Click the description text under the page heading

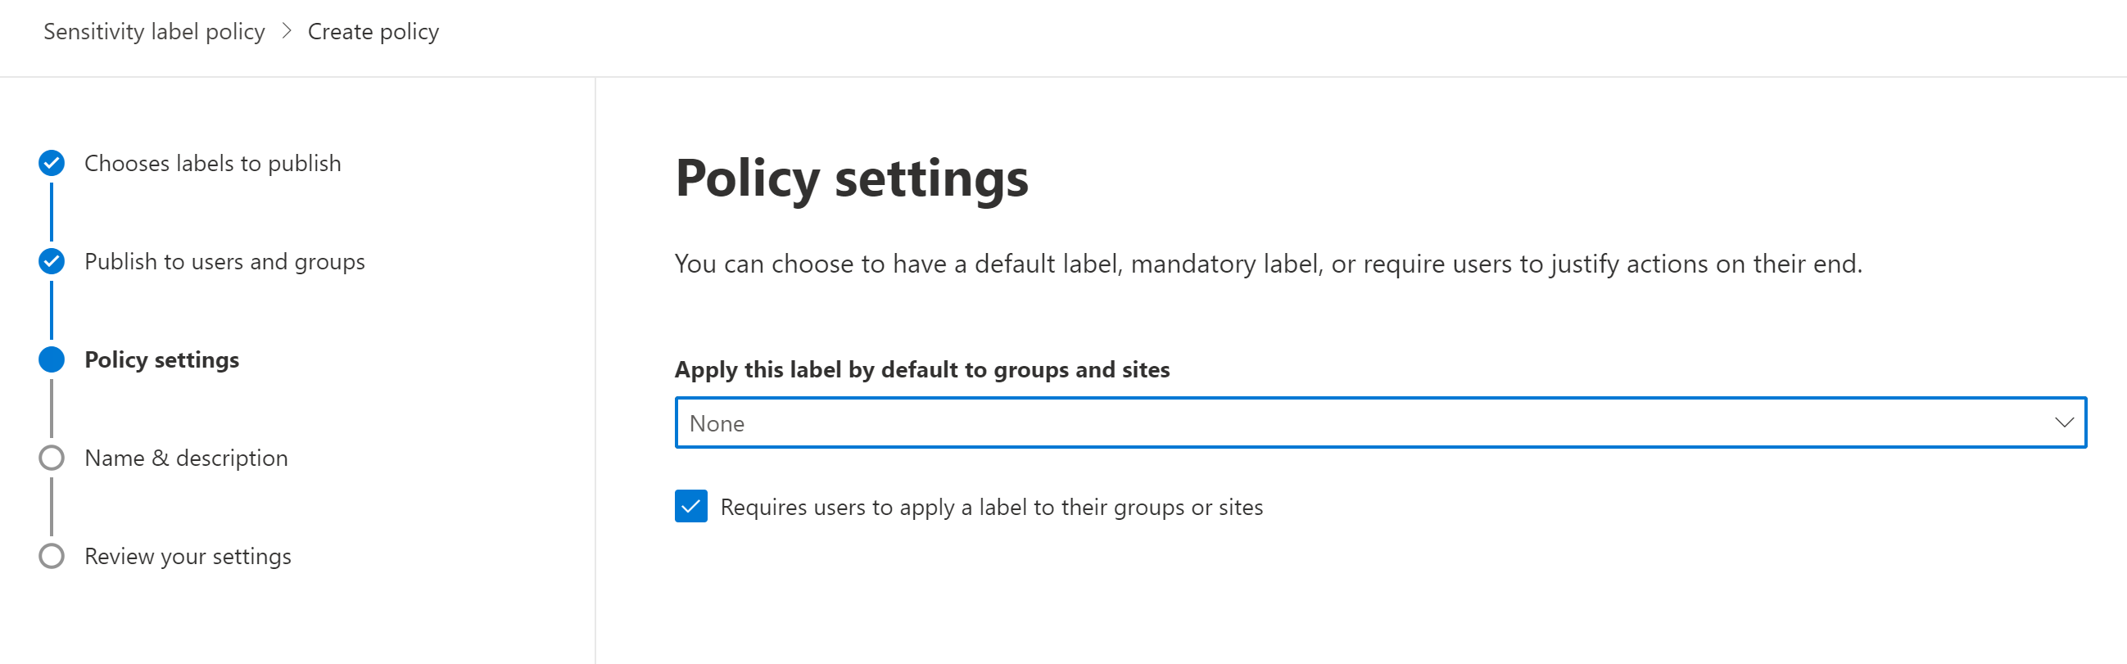pyautogui.click(x=1268, y=264)
